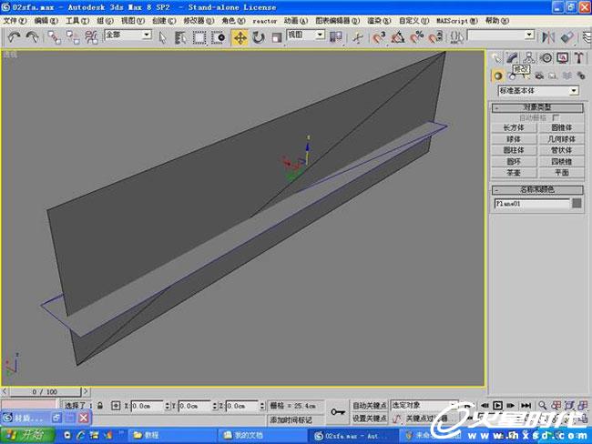This screenshot has width=592, height=444.
Task: Open the reference coordinate system dropdown 视图
Action: pyautogui.click(x=306, y=35)
